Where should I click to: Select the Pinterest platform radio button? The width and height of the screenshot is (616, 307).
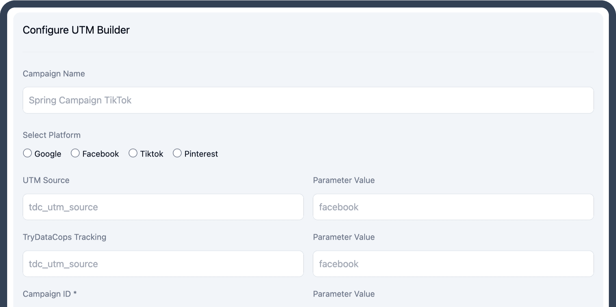pos(177,153)
